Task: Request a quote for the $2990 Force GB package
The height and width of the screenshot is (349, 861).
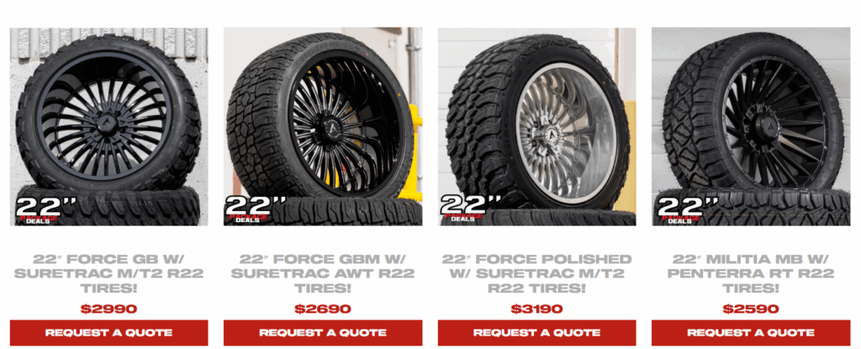Action: [x=108, y=332]
